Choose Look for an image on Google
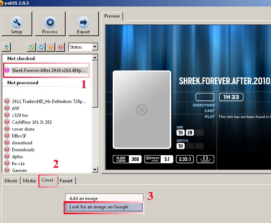The image size is (271, 223). [104, 207]
